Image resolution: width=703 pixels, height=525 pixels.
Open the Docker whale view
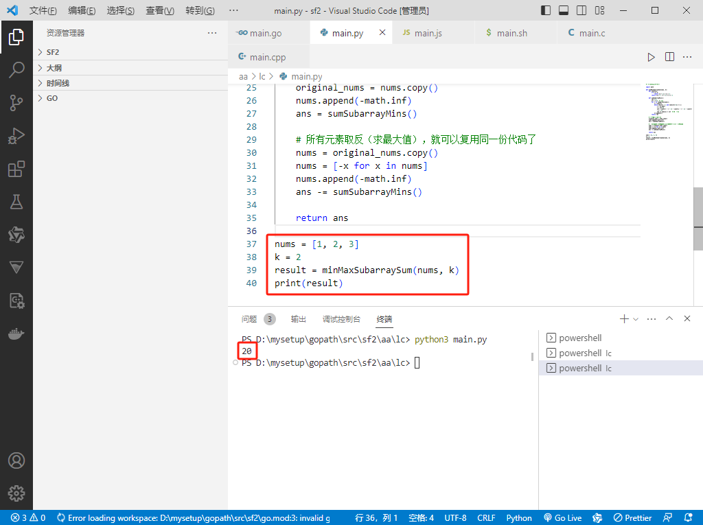[x=16, y=334]
